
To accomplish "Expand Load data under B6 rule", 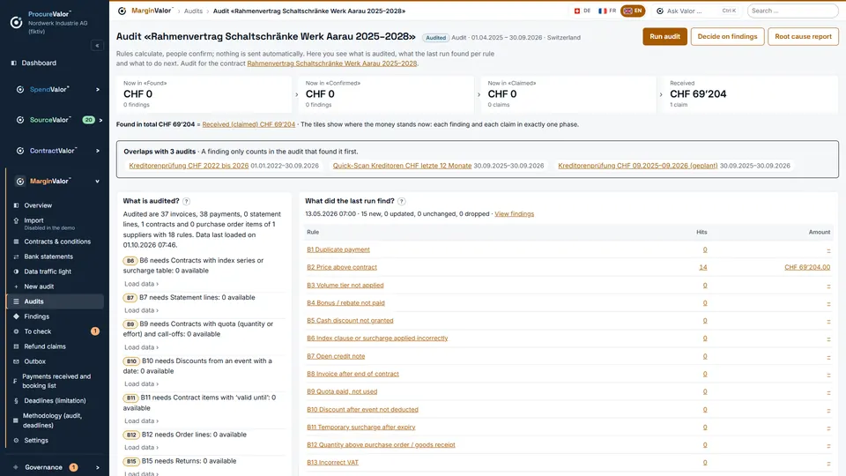I will click(x=141, y=284).
